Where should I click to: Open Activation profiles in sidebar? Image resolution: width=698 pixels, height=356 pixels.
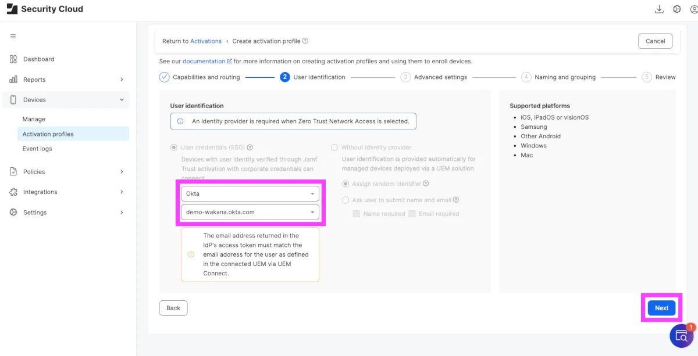48,134
